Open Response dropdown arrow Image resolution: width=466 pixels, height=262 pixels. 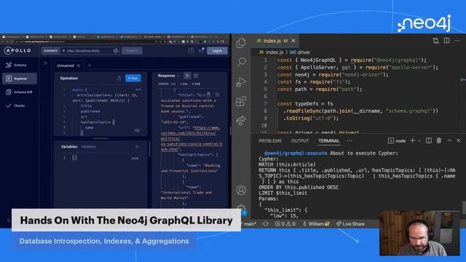tap(178, 76)
